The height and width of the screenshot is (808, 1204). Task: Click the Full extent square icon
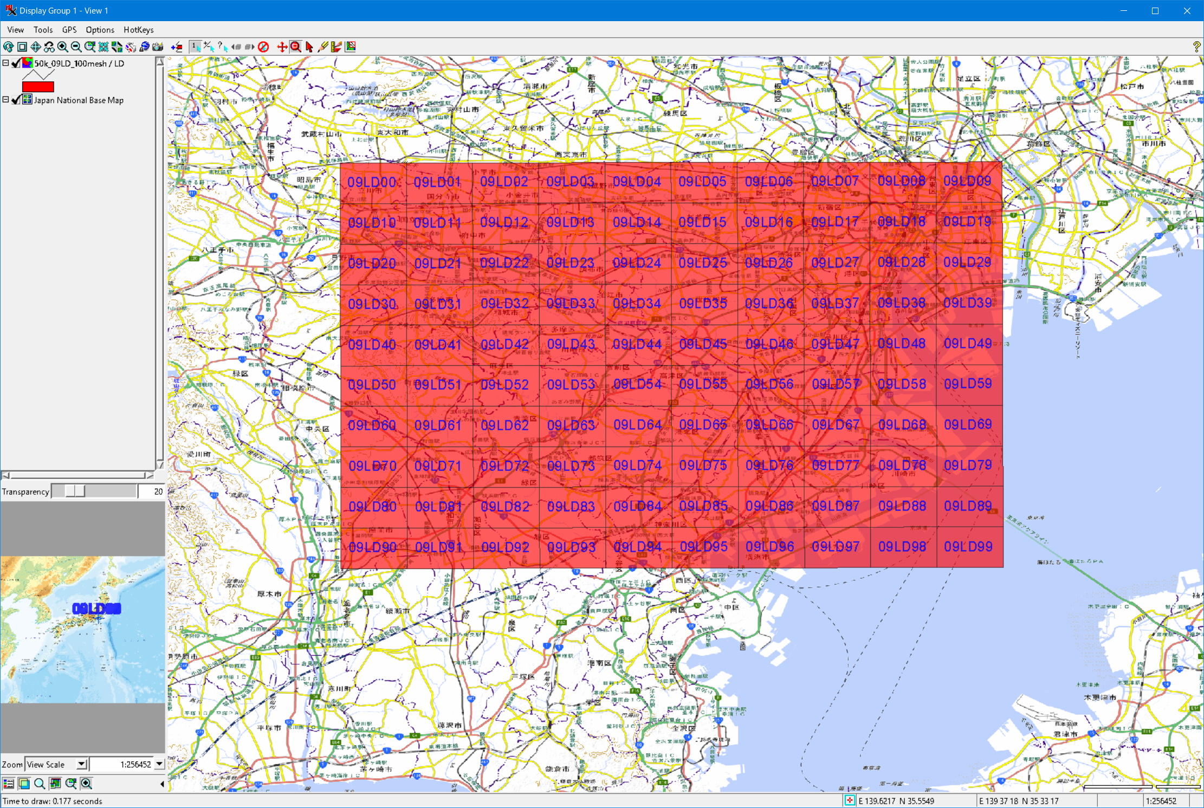click(x=22, y=47)
